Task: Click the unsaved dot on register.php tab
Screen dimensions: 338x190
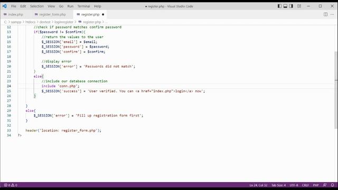Action: click(103, 14)
